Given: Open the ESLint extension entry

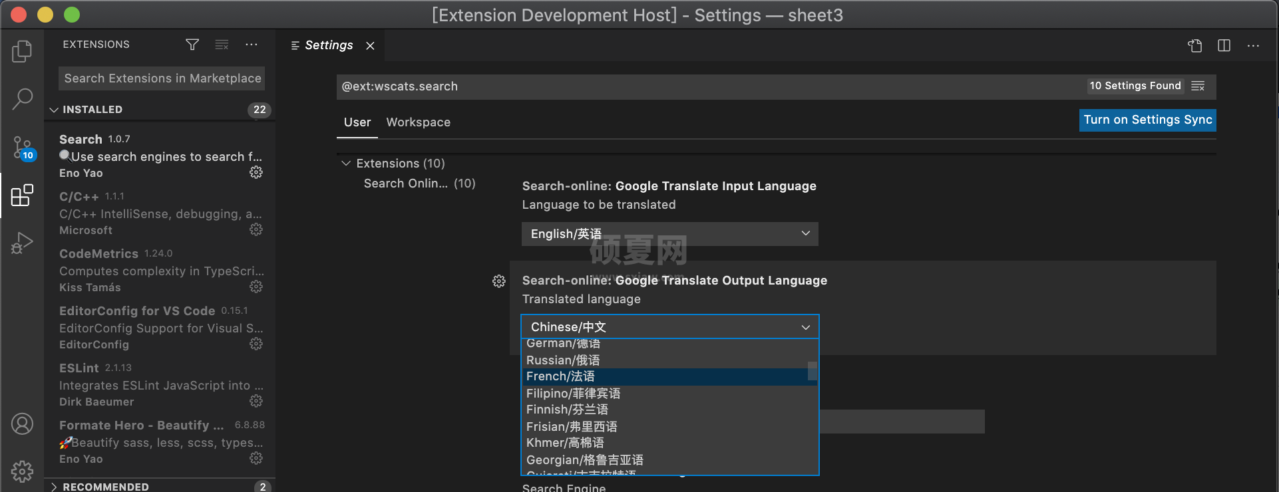Looking at the screenshot, I should [x=160, y=384].
